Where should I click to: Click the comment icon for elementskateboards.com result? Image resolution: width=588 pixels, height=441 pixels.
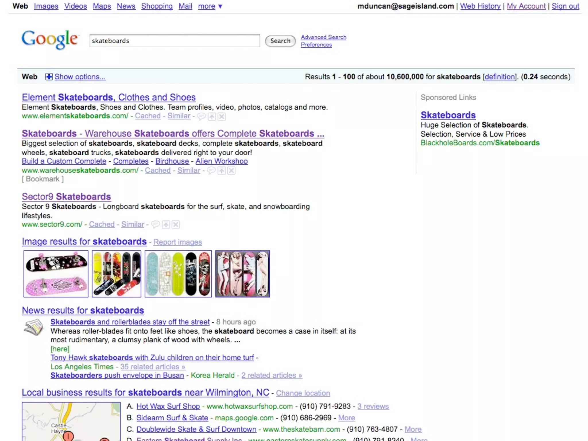tap(202, 116)
